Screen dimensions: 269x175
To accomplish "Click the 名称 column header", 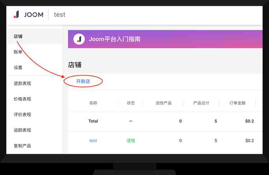I will click(93, 103).
